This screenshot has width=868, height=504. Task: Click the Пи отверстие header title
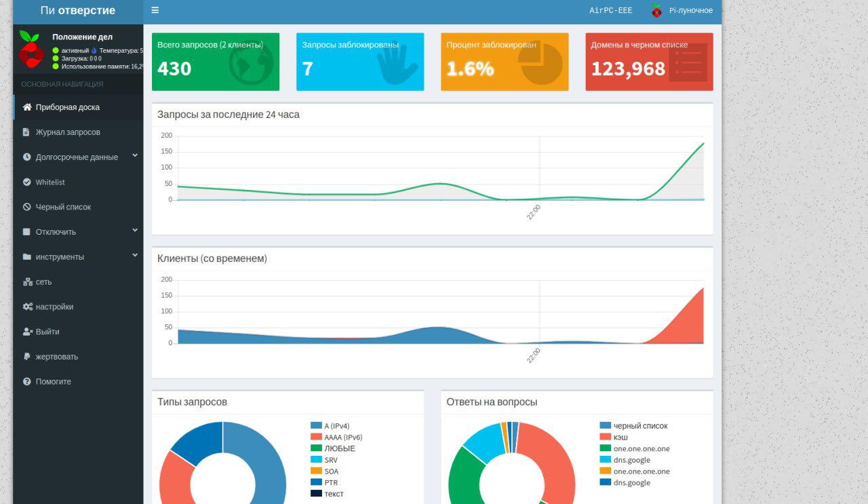[x=78, y=10]
